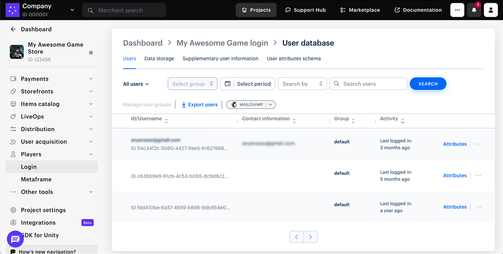Open more options for first user row

[x=478, y=144]
